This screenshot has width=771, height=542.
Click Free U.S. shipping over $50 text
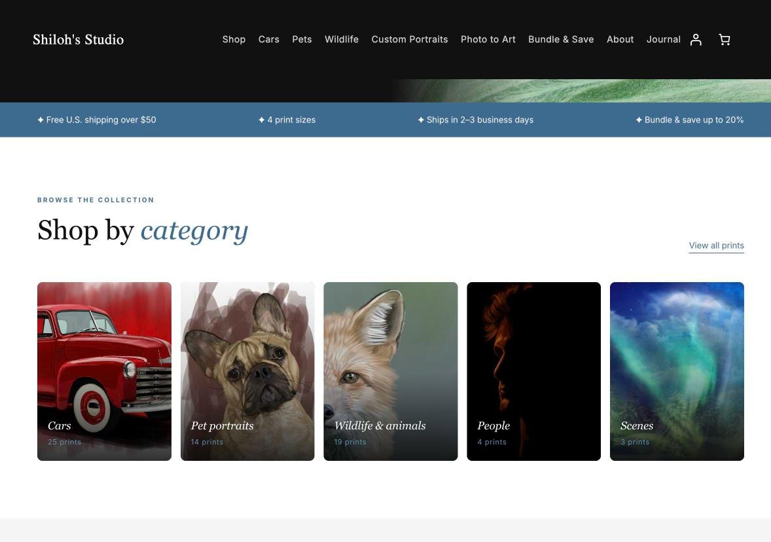tap(97, 120)
